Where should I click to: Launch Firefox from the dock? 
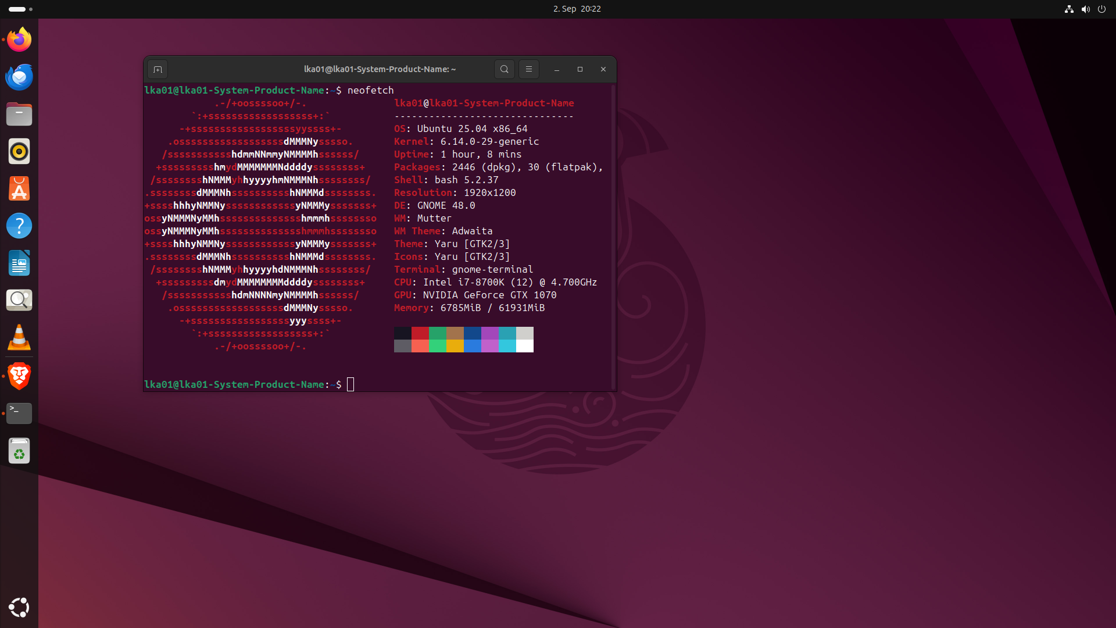point(19,40)
